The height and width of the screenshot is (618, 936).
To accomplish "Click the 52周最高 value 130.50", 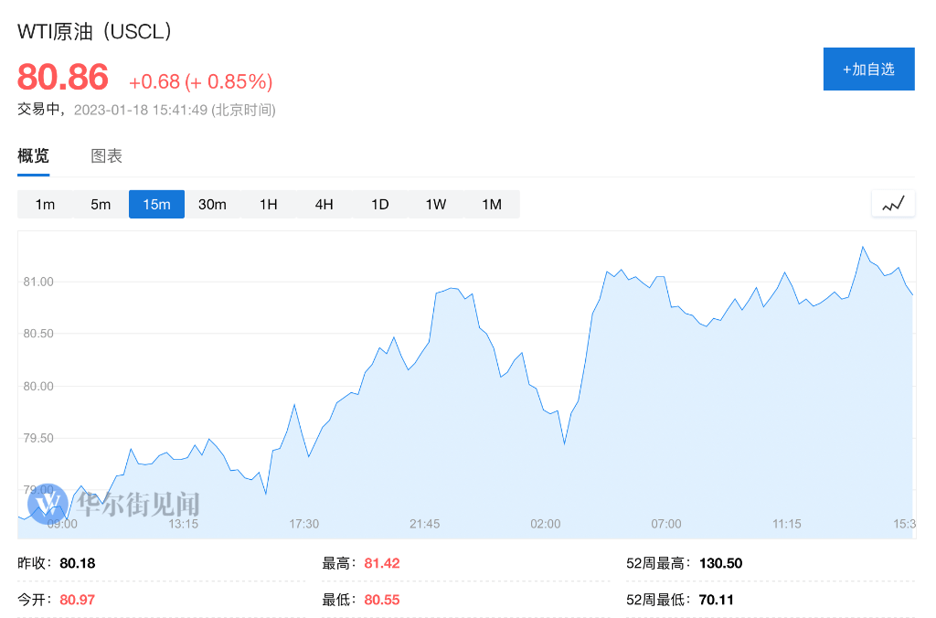I will [720, 563].
